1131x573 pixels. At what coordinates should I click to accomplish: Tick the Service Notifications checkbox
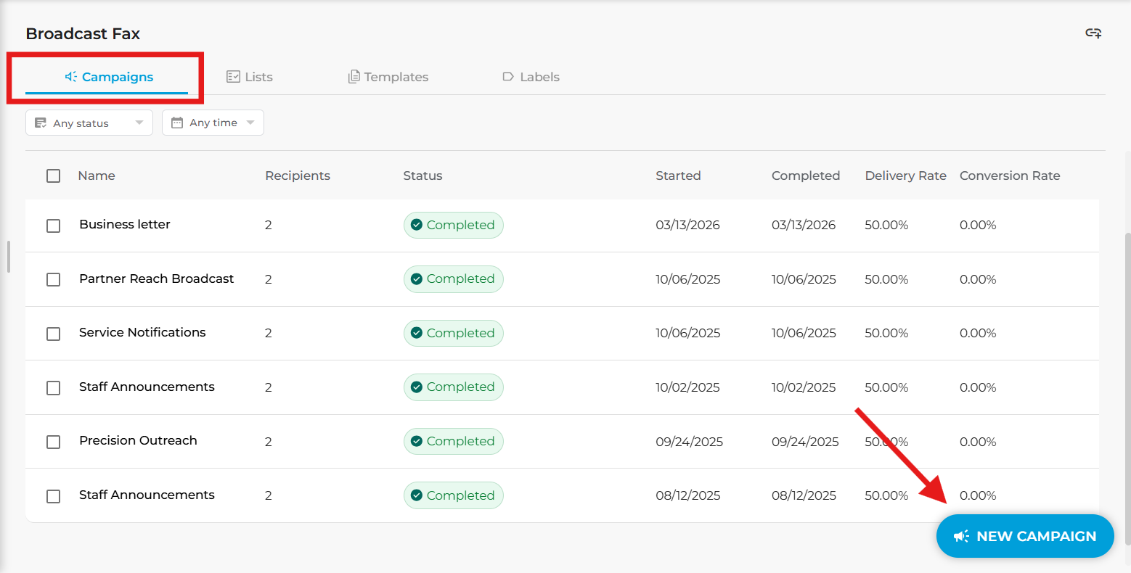click(53, 334)
